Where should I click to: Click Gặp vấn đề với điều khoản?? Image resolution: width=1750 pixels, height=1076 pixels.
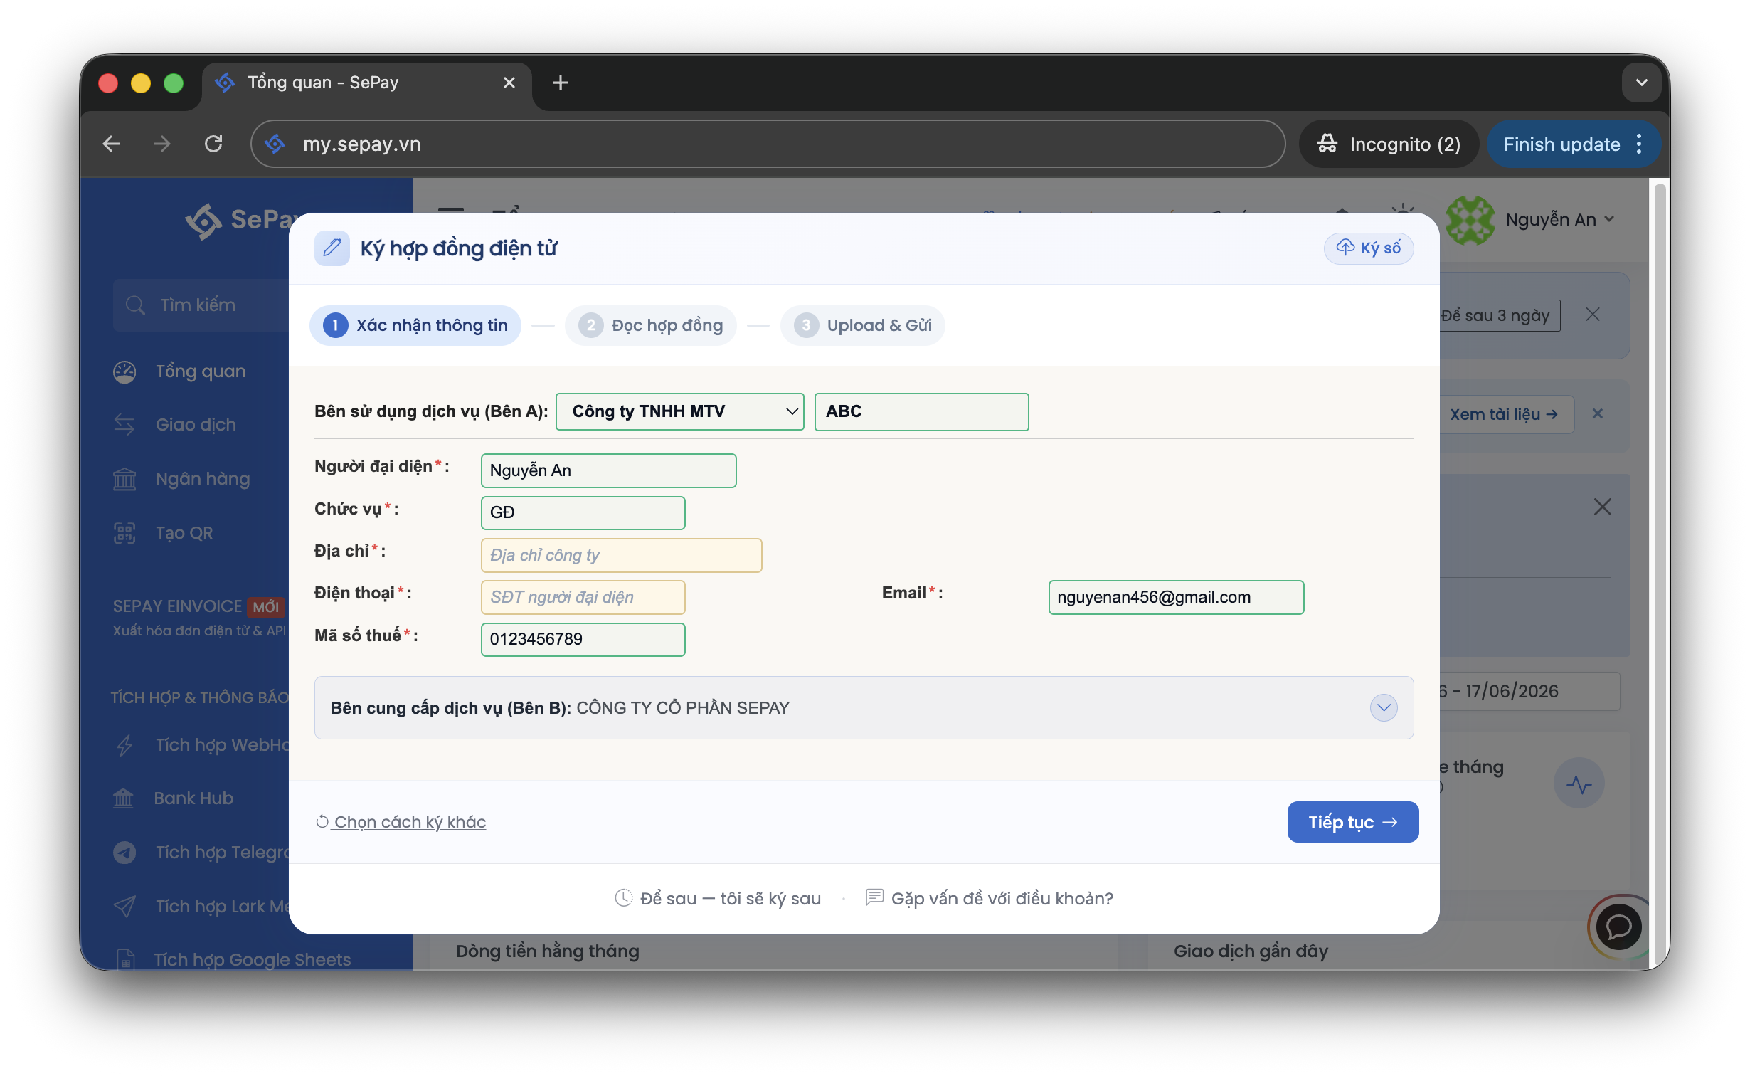coord(989,898)
